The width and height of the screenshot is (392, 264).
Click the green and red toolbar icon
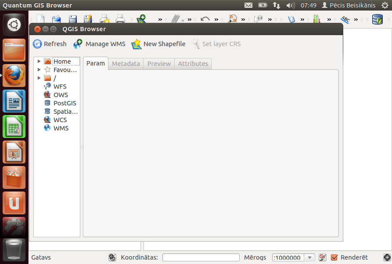pyautogui.click(x=316, y=19)
